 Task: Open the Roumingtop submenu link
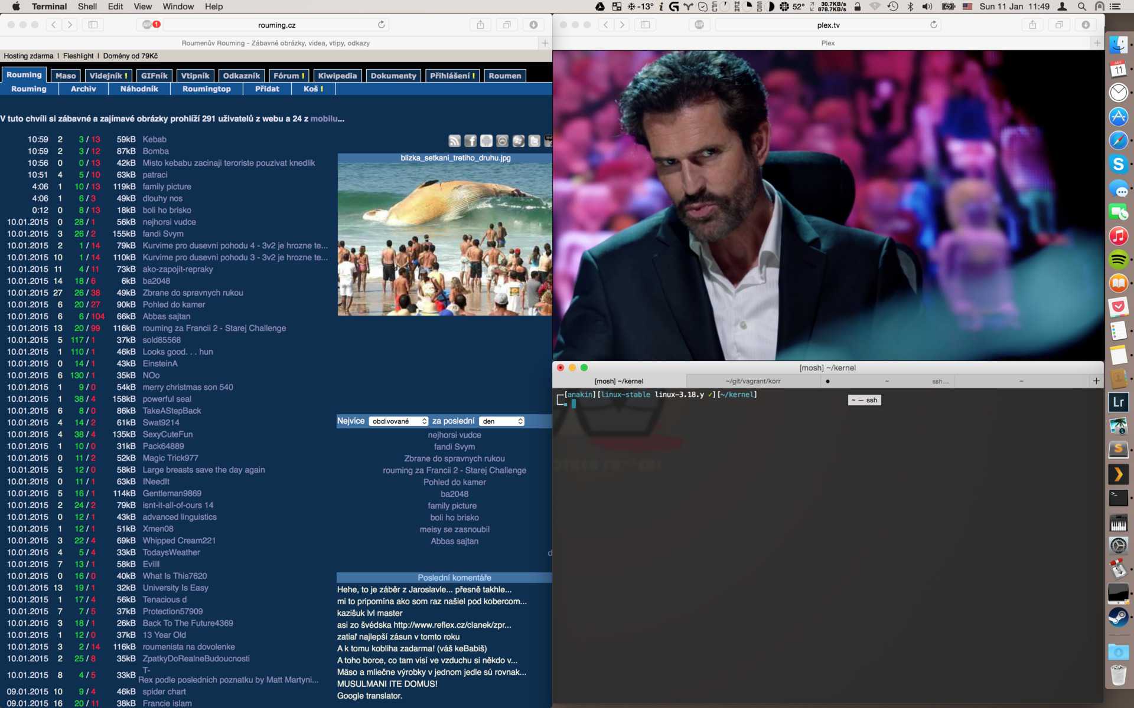[x=206, y=89]
